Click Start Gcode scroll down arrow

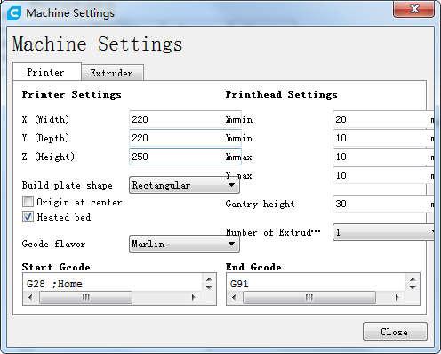[x=209, y=287]
